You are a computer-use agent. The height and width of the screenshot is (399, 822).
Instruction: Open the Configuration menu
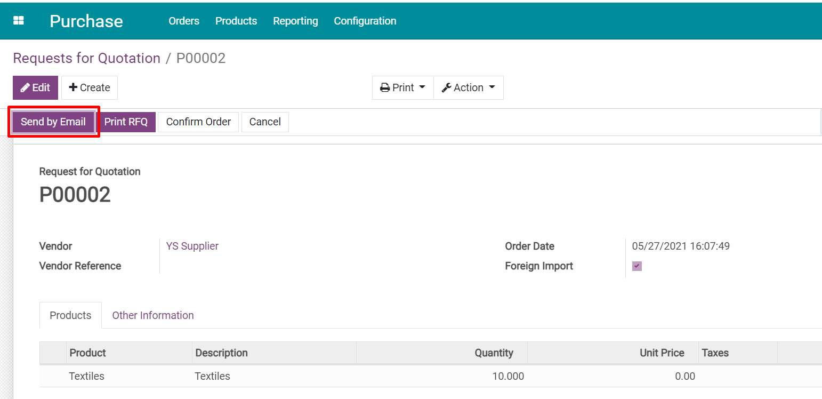point(365,21)
